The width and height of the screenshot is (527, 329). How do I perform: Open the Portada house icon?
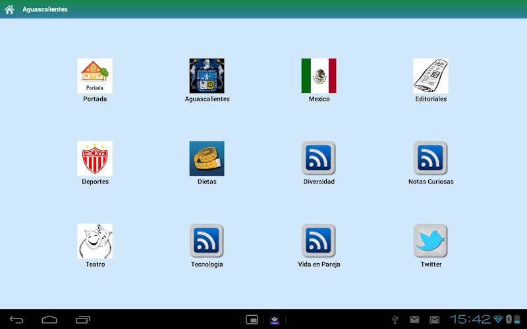pos(95,76)
